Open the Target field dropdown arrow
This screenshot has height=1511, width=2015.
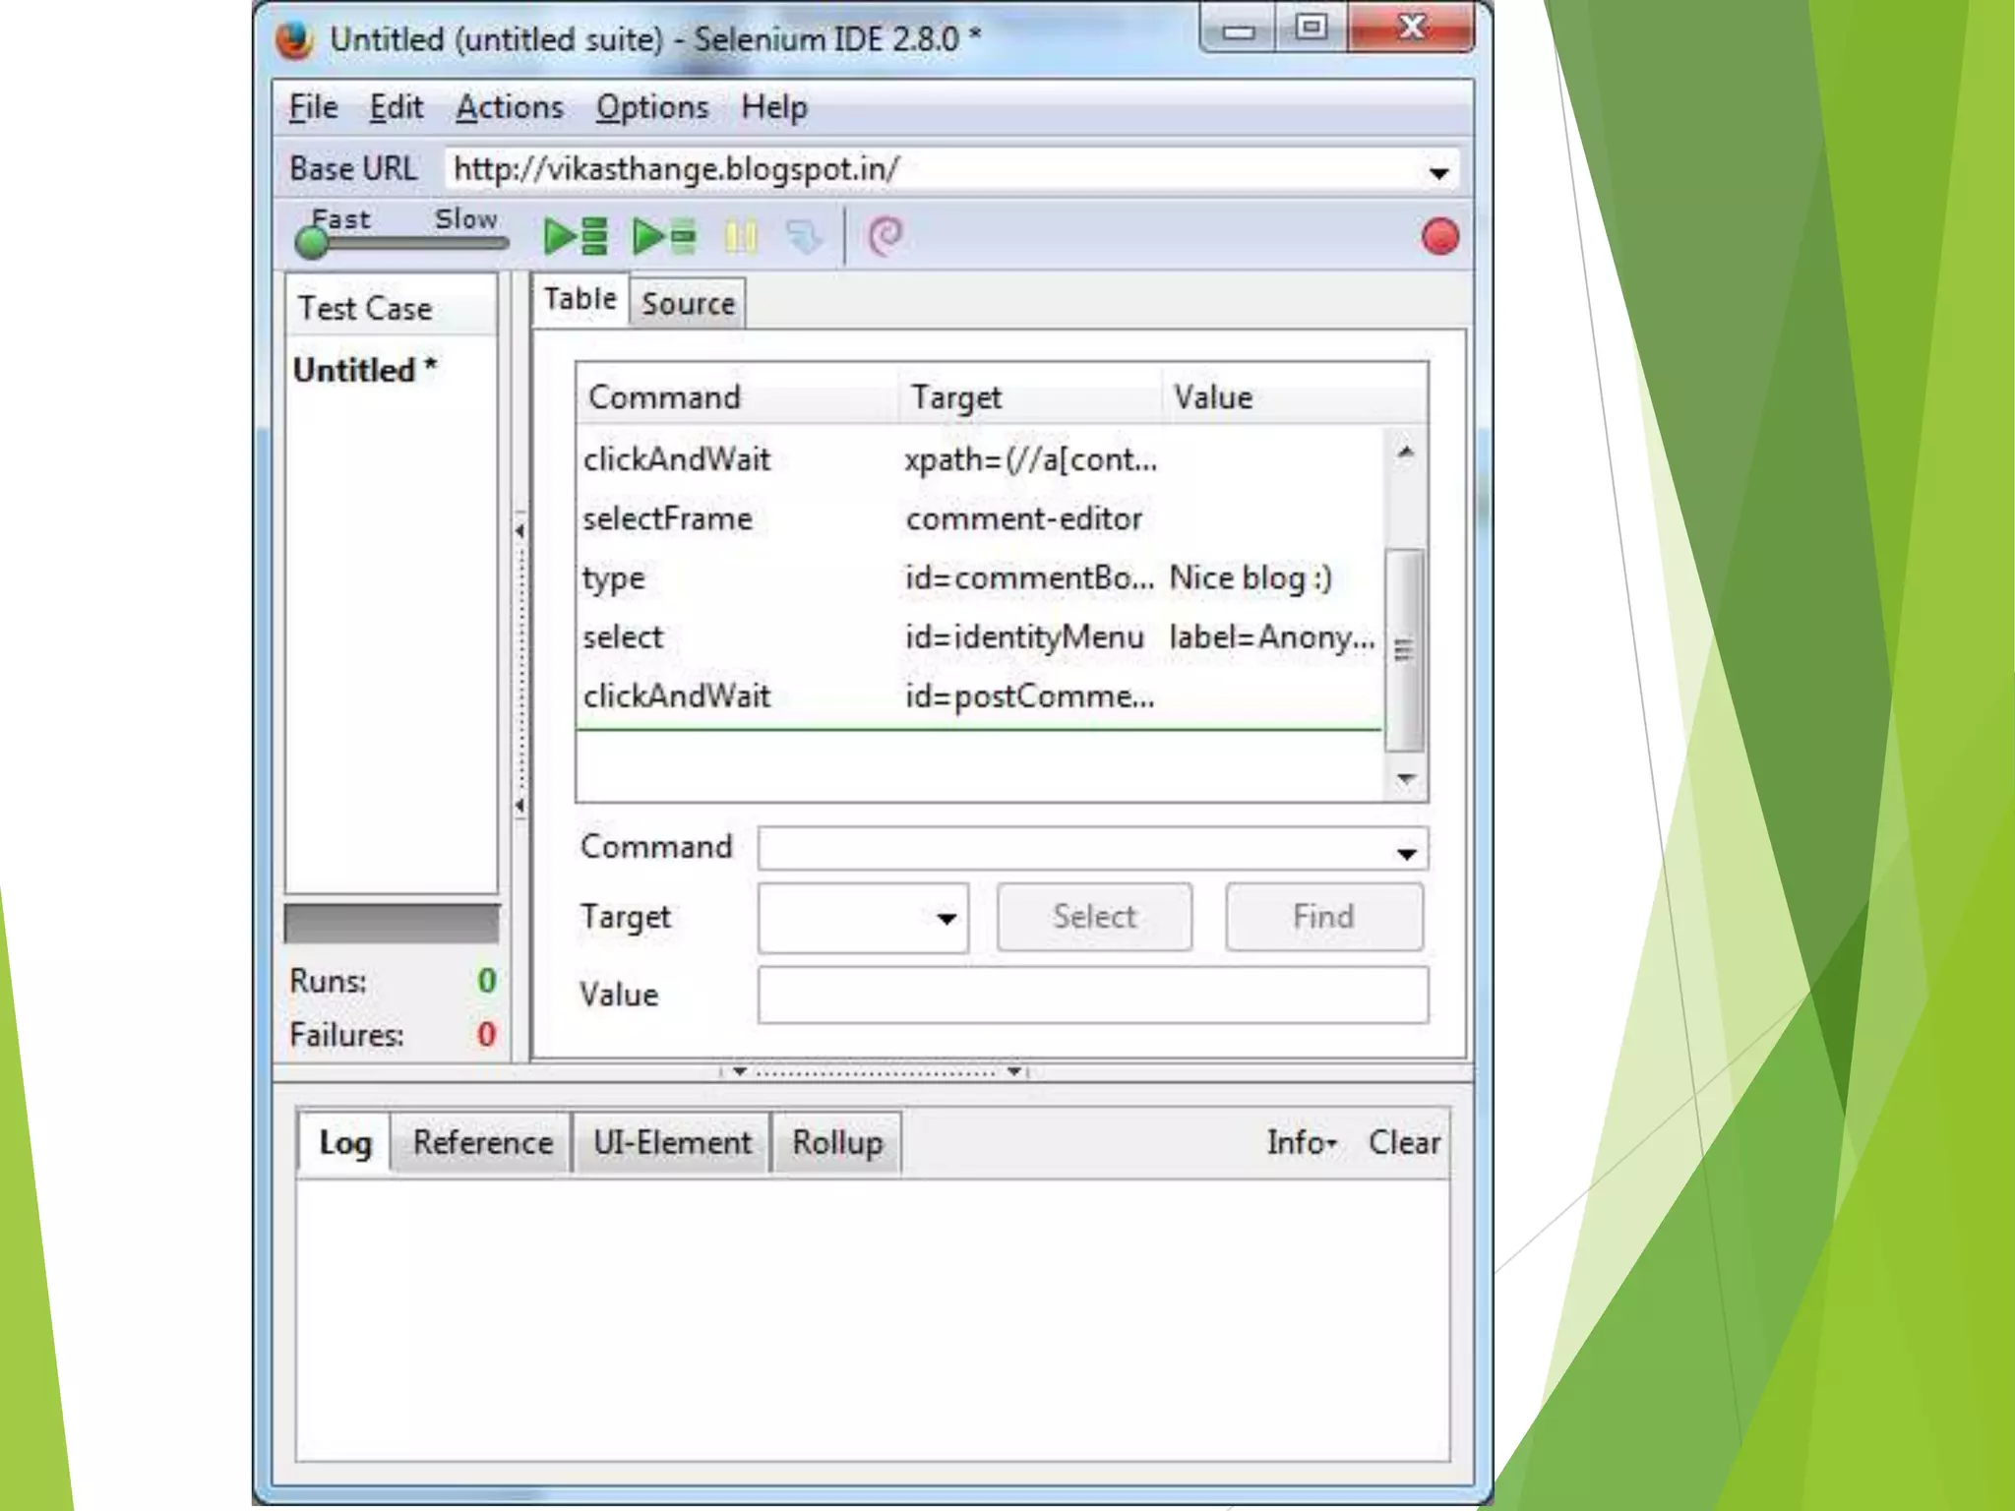point(946,919)
